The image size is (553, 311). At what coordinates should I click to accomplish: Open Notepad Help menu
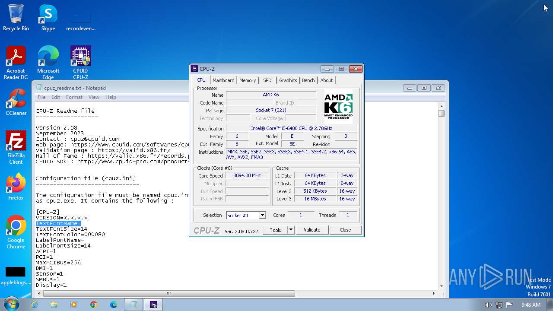111,97
